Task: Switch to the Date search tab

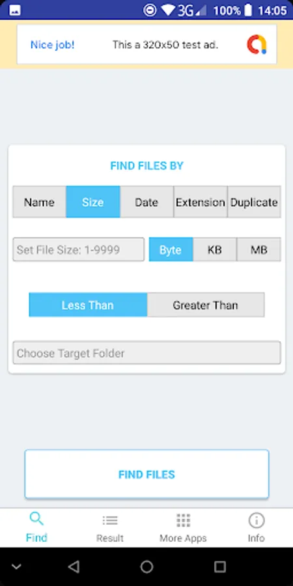Action: coord(146,202)
